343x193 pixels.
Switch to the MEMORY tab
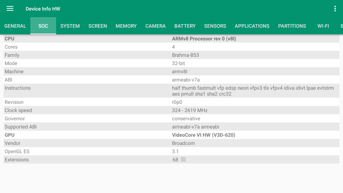coord(126,26)
